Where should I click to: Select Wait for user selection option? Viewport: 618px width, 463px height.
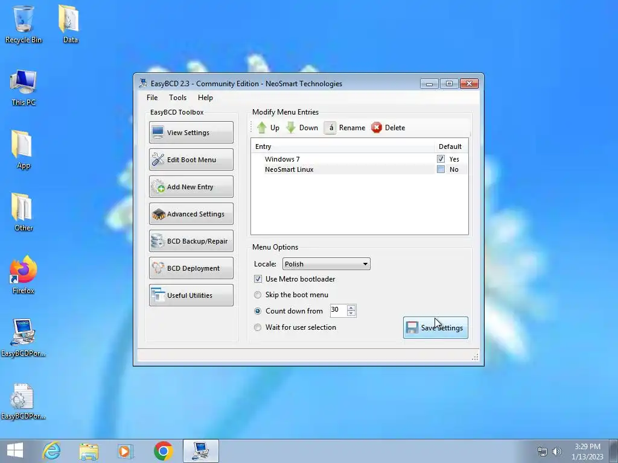(258, 327)
